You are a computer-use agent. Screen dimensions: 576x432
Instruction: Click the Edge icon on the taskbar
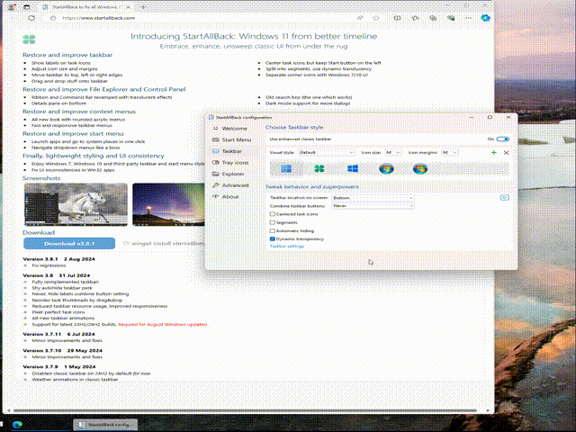click(x=17, y=425)
